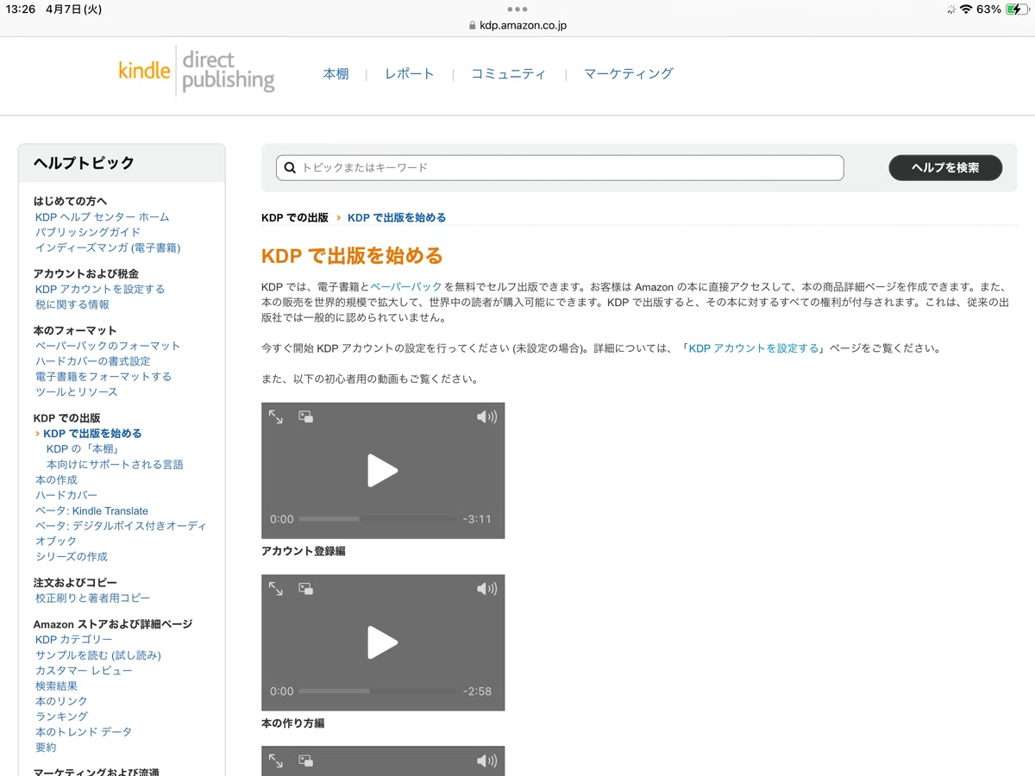The width and height of the screenshot is (1035, 776).
Task: Tap the three-dot multitasking control at top
Action: coord(517,9)
